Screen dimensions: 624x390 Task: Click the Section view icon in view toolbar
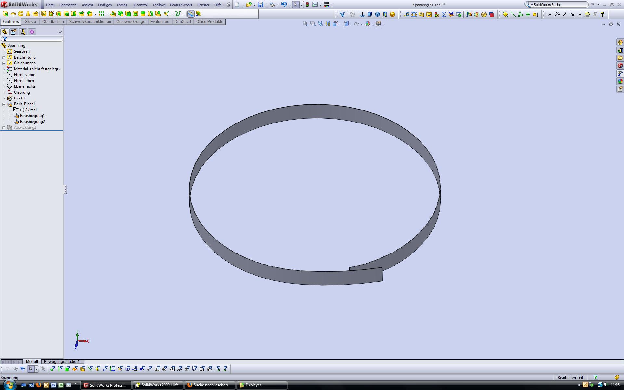pos(328,24)
